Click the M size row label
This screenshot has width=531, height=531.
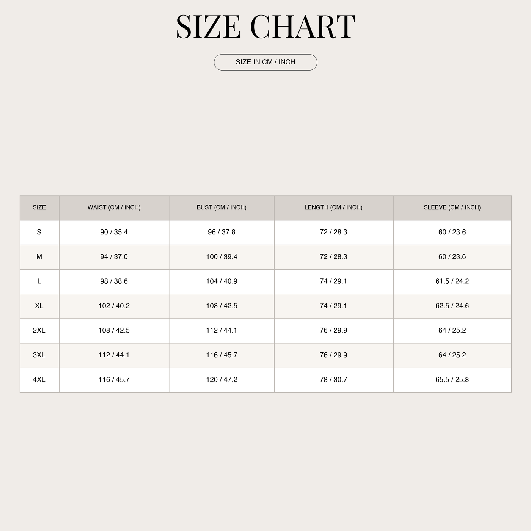[39, 257]
